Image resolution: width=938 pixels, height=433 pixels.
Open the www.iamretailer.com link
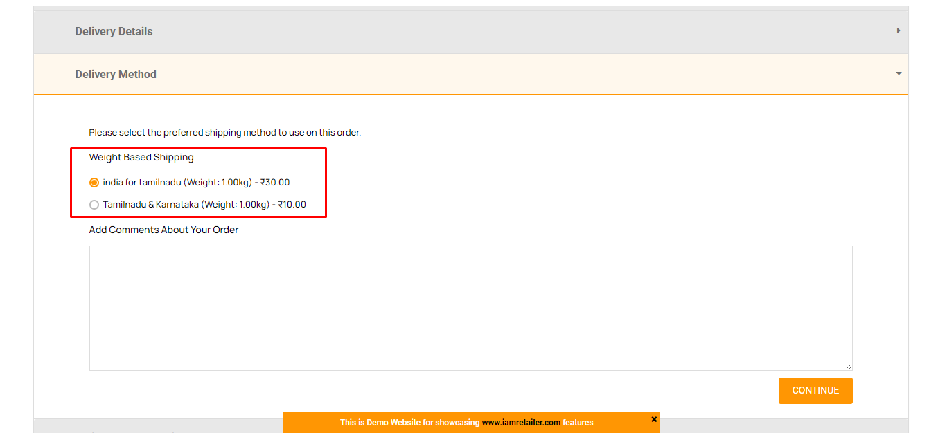521,423
